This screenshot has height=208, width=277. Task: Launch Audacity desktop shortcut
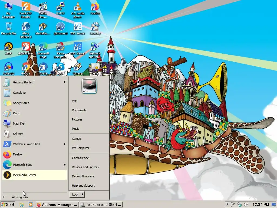tap(8, 69)
